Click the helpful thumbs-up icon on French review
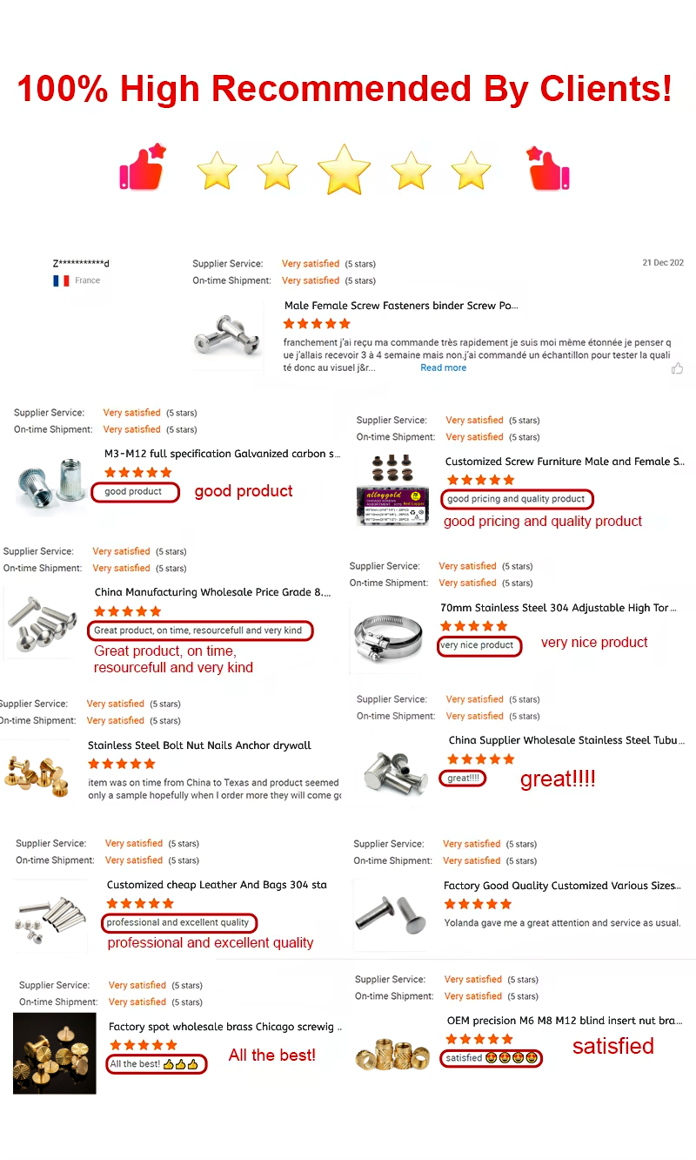Image resolution: width=696 pixels, height=1160 pixels. 677,368
